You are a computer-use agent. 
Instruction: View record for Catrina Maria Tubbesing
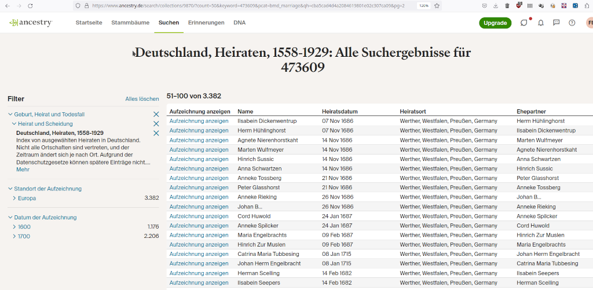pyautogui.click(x=199, y=254)
